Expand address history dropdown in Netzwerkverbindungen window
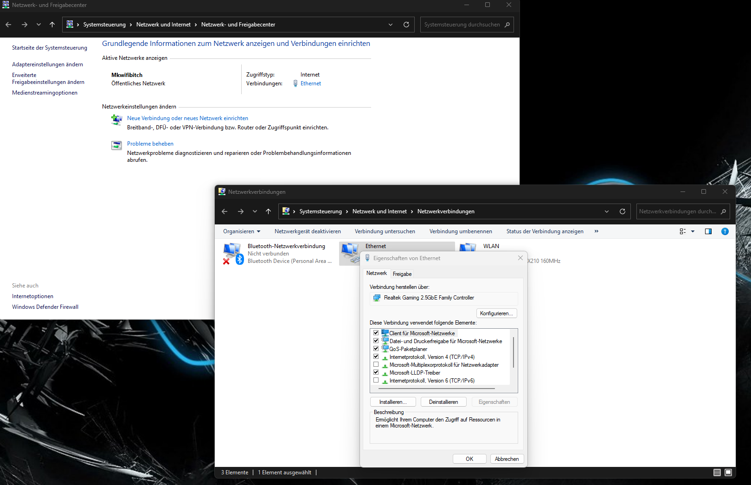This screenshot has height=485, width=751. (607, 211)
